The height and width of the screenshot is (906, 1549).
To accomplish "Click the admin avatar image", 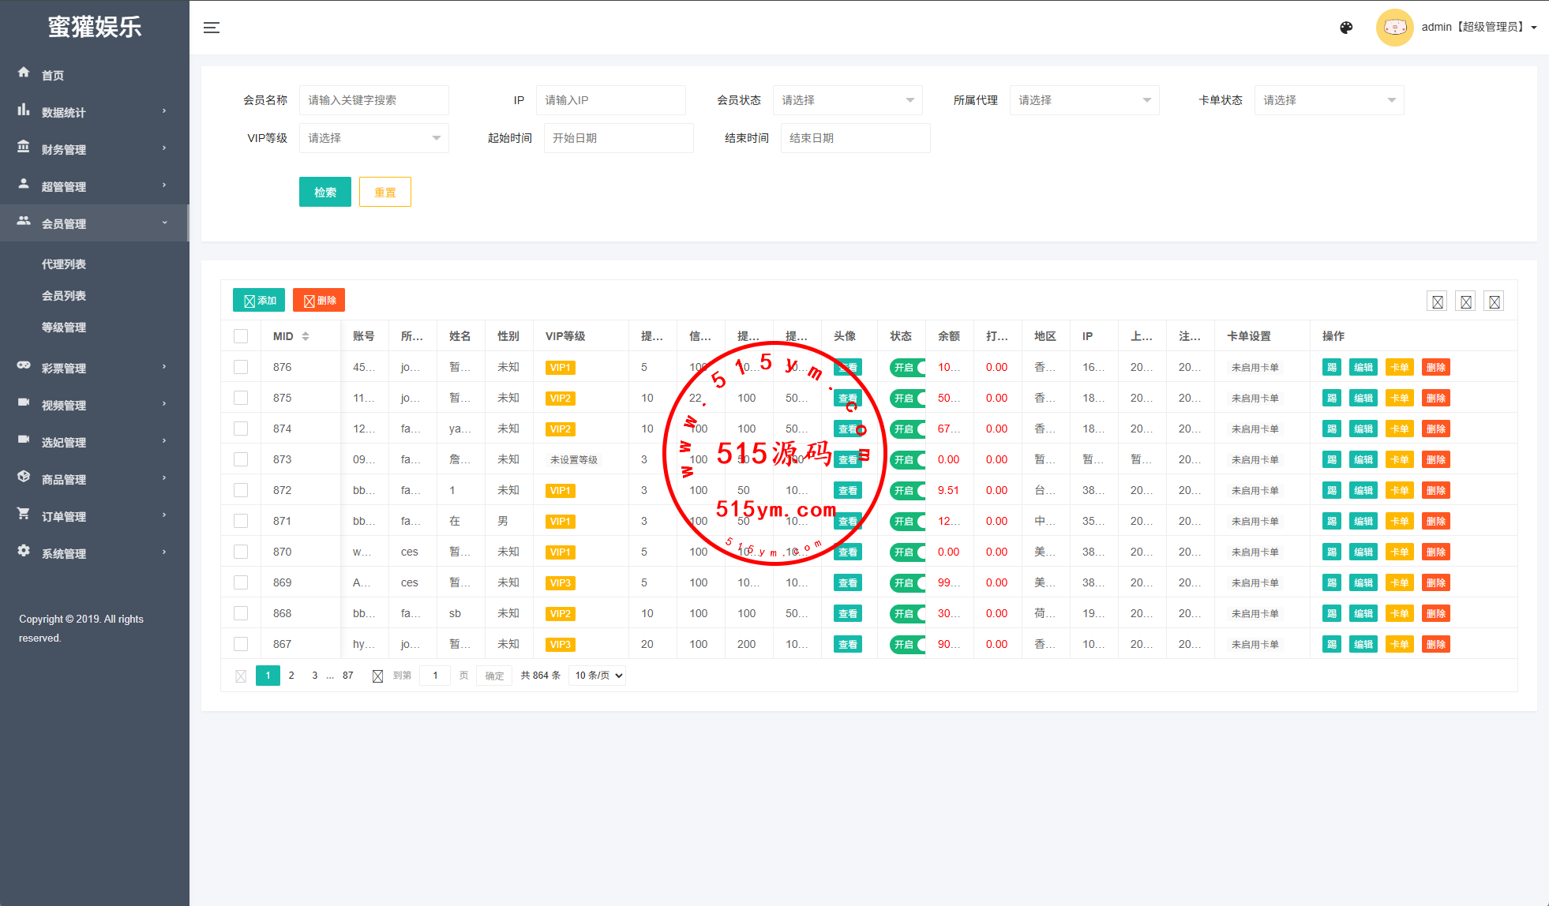I will coord(1394,28).
